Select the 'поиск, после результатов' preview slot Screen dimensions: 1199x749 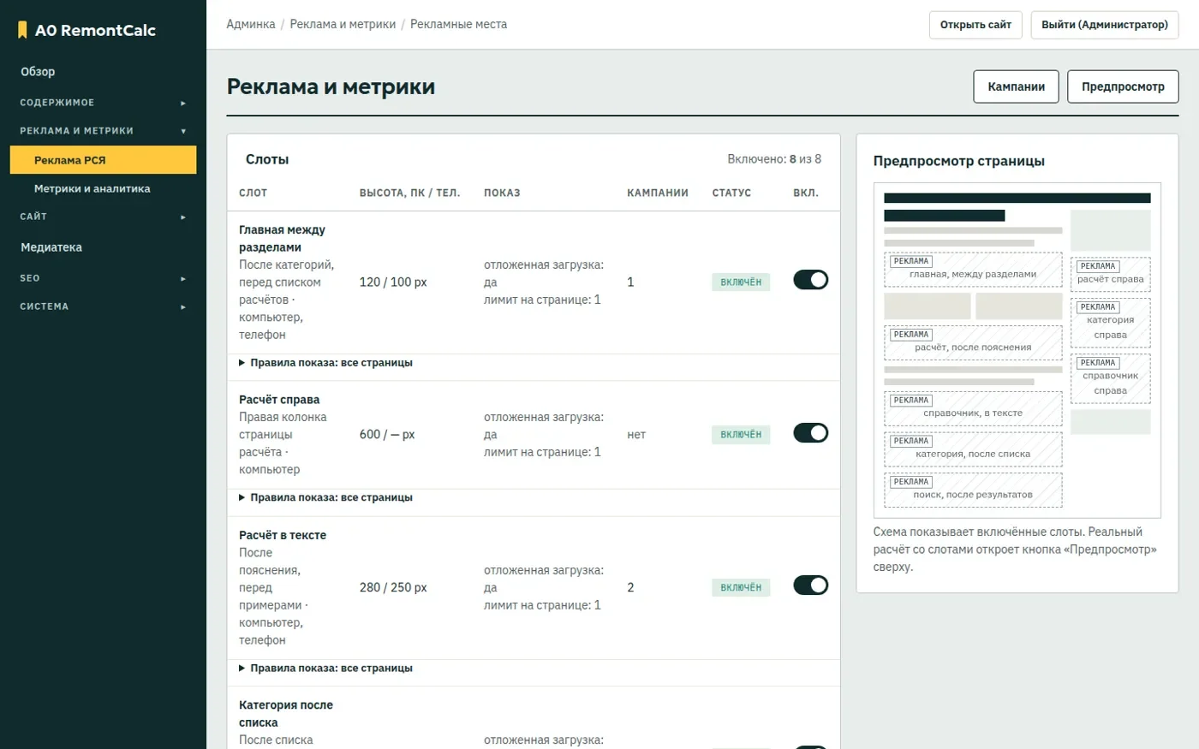pyautogui.click(x=973, y=490)
